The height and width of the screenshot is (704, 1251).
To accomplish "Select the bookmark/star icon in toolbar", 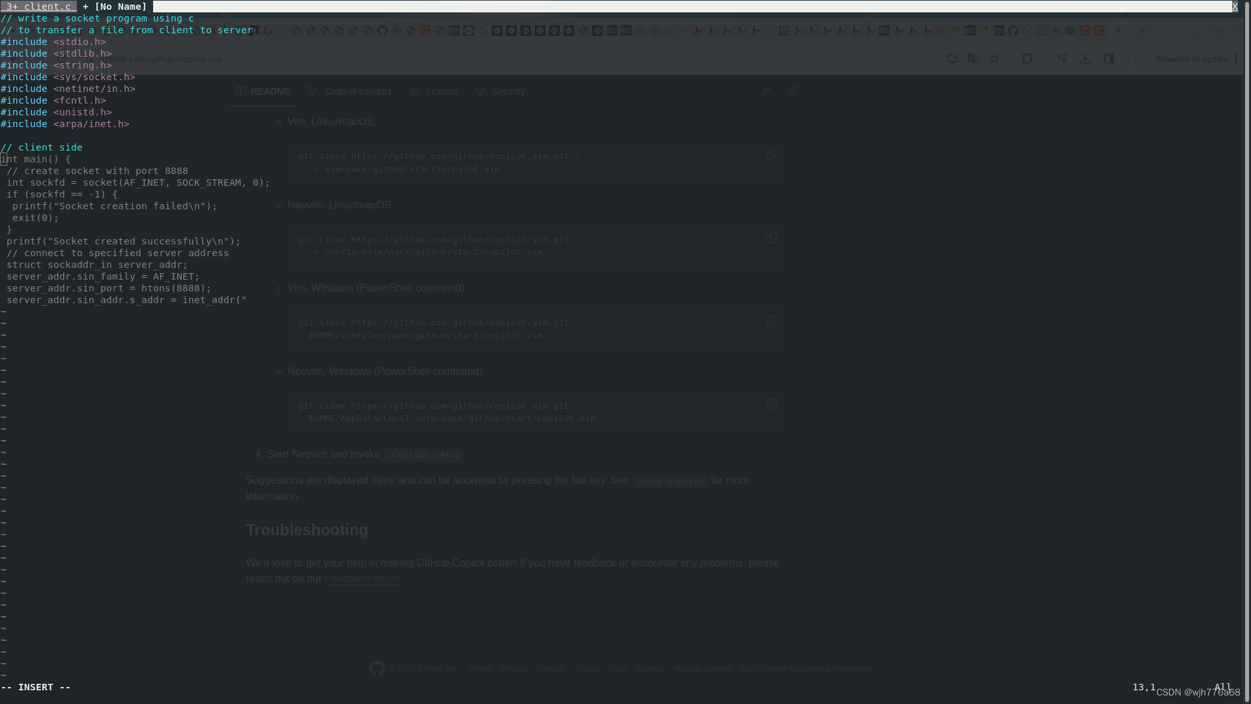I will [x=994, y=57].
